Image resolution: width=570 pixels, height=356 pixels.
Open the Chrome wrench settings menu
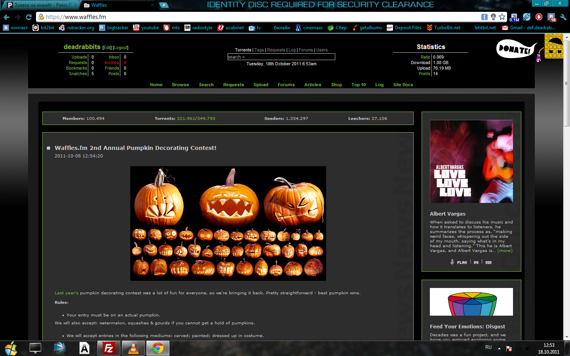(563, 17)
